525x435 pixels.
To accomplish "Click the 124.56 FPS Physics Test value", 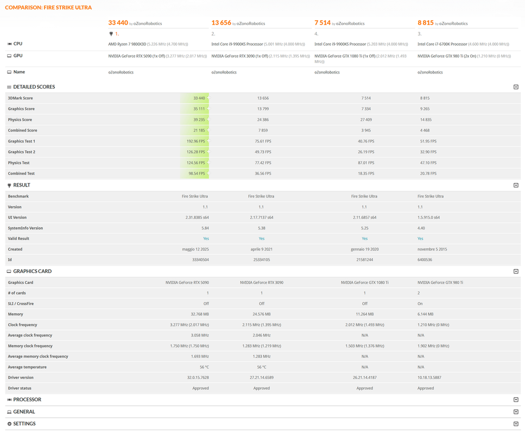I will [x=195, y=163].
